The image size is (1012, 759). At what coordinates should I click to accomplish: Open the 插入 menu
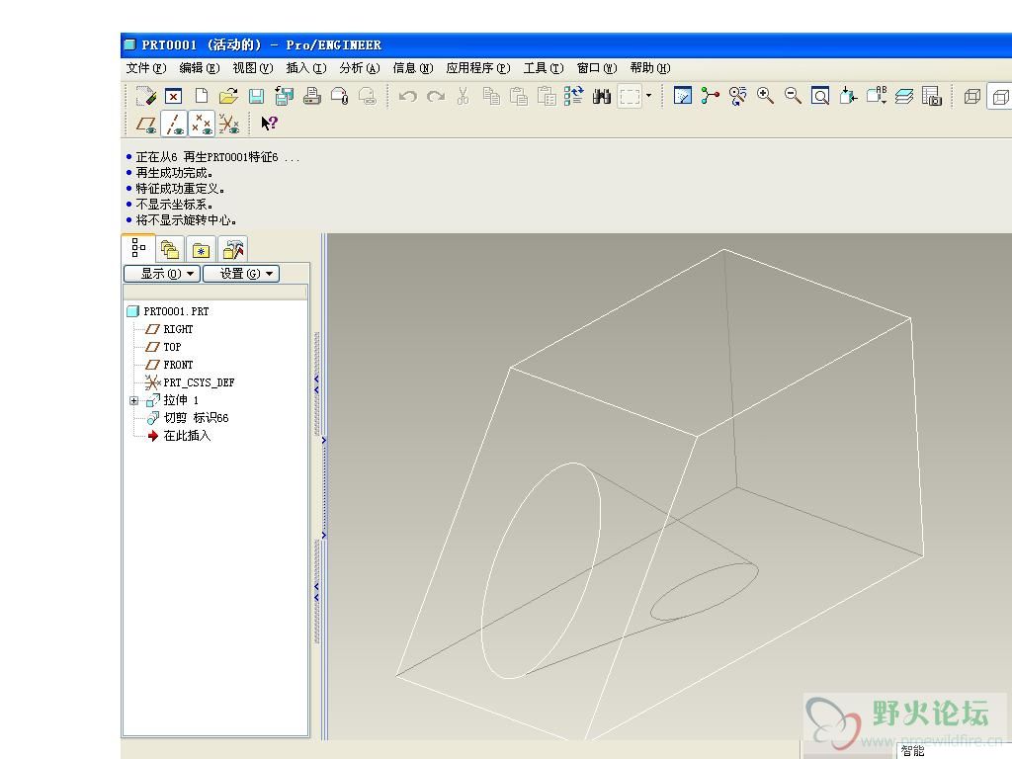pyautogui.click(x=305, y=68)
